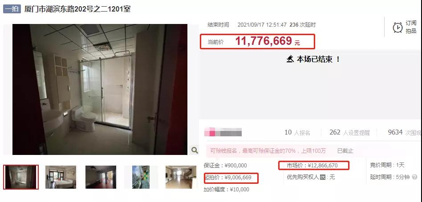
Task: Select the dark room thumbnail with red floor
Action: (101, 177)
